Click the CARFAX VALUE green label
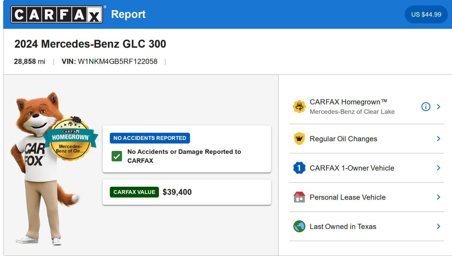 (x=134, y=192)
